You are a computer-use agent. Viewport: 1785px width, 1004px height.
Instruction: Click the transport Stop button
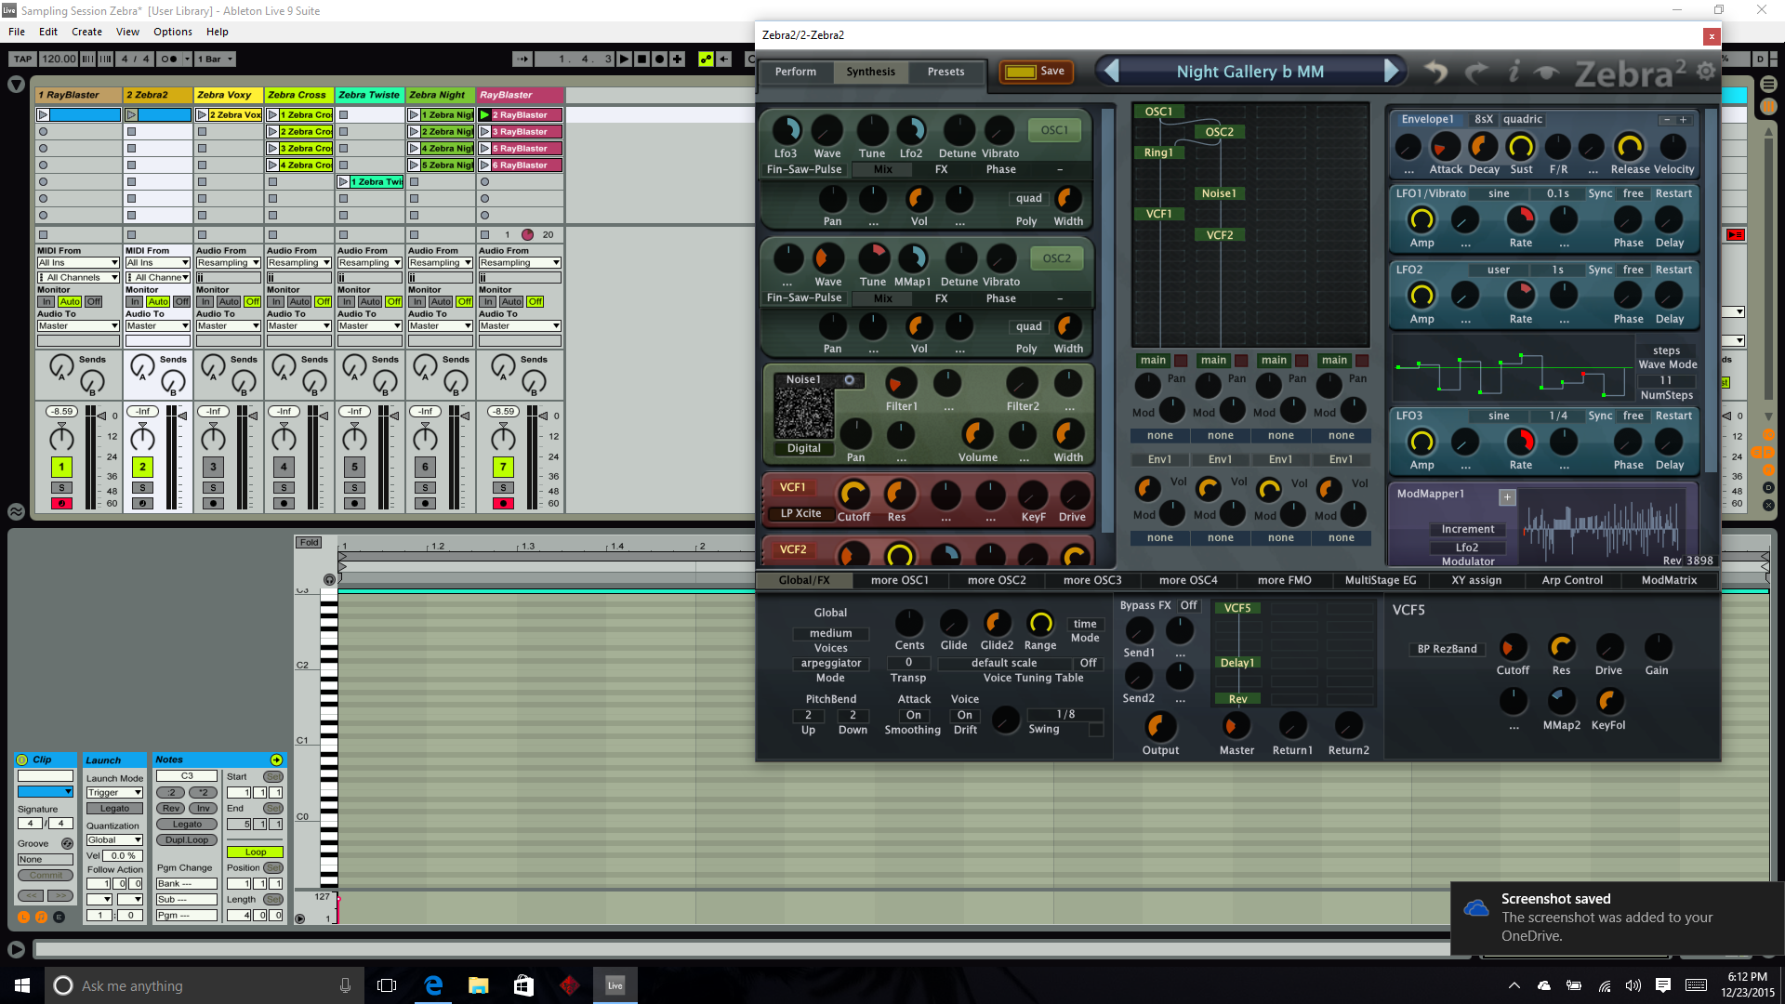click(642, 59)
